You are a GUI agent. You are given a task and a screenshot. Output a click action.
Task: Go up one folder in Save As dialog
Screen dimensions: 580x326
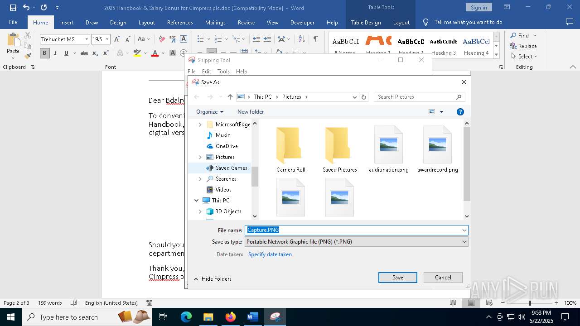point(230,97)
